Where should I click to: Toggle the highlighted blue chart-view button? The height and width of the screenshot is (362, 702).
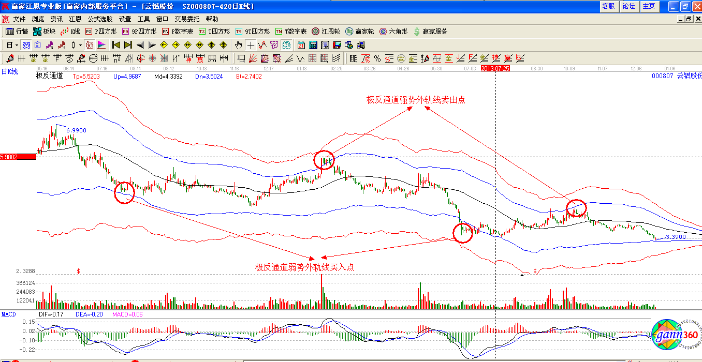click(x=26, y=45)
